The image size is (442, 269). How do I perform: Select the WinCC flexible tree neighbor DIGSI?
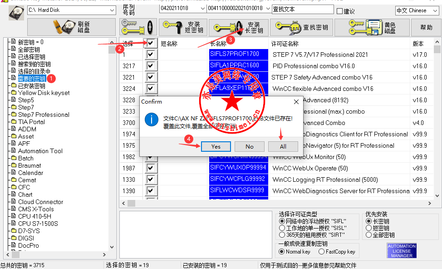(x=26, y=238)
